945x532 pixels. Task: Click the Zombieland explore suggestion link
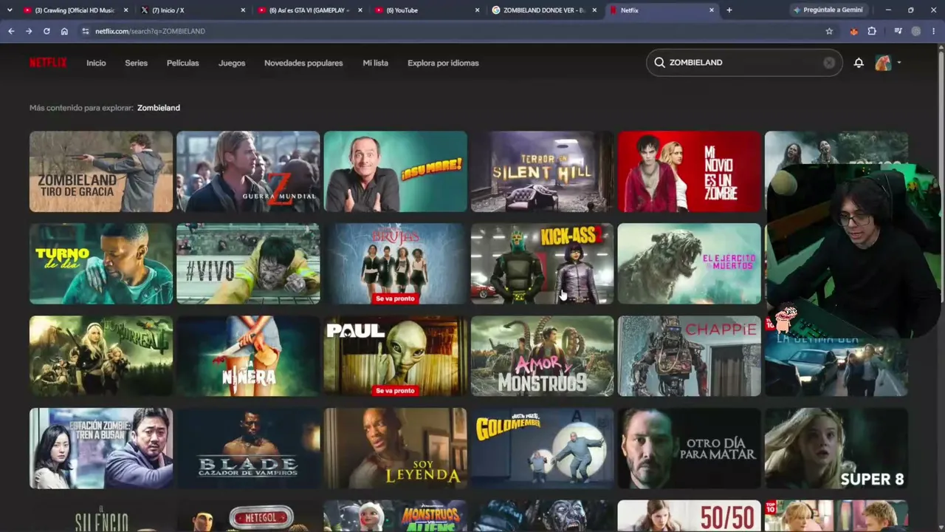(159, 108)
